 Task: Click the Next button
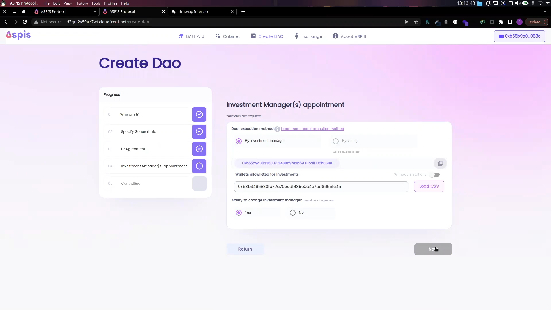[x=433, y=249]
